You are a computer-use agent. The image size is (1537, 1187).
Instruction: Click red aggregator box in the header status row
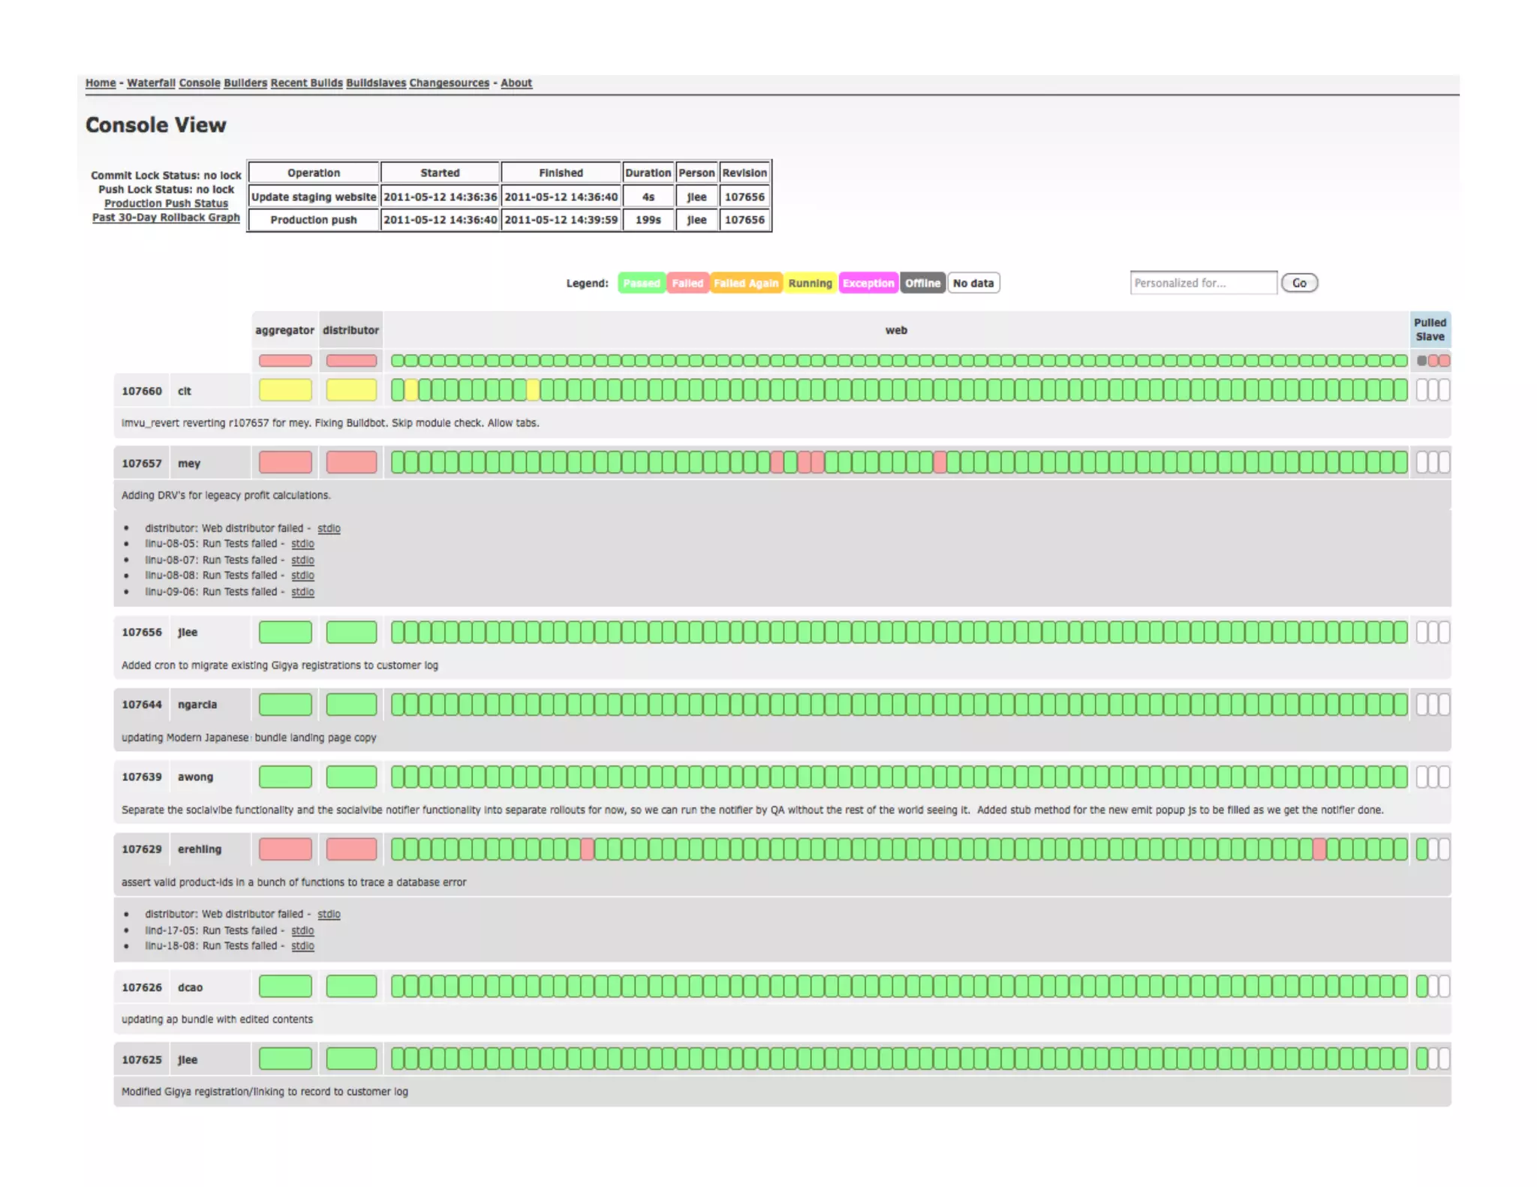coord(285,361)
